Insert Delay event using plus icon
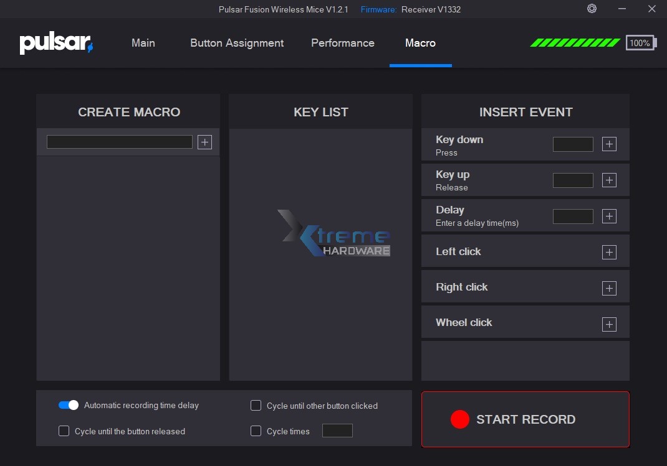Viewport: 667px width, 466px height. click(609, 217)
